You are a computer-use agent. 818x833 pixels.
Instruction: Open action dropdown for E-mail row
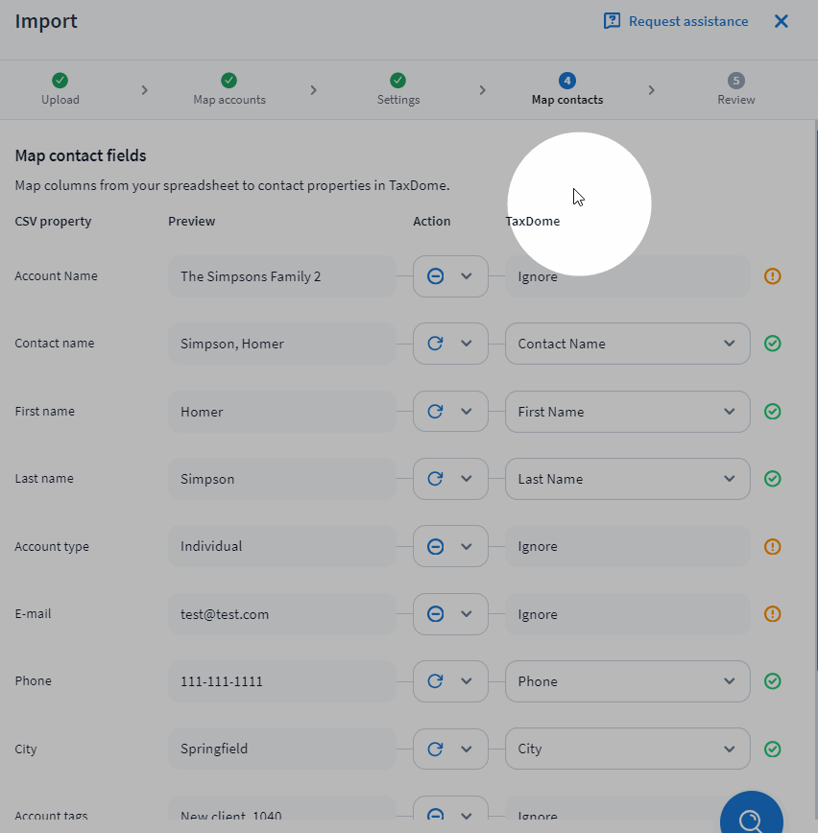[450, 614]
